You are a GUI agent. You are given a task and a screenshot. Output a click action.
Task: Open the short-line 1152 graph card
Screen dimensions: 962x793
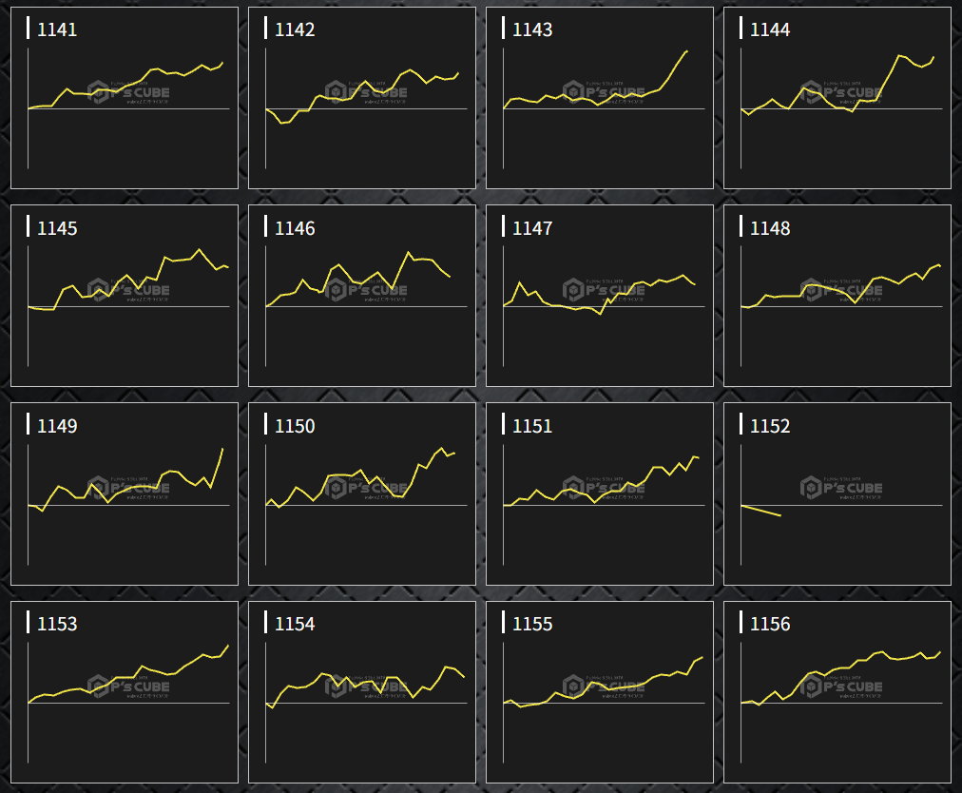837,494
